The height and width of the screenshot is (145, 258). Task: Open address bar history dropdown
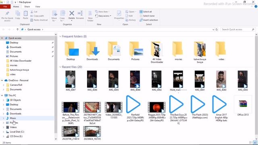coord(213,29)
